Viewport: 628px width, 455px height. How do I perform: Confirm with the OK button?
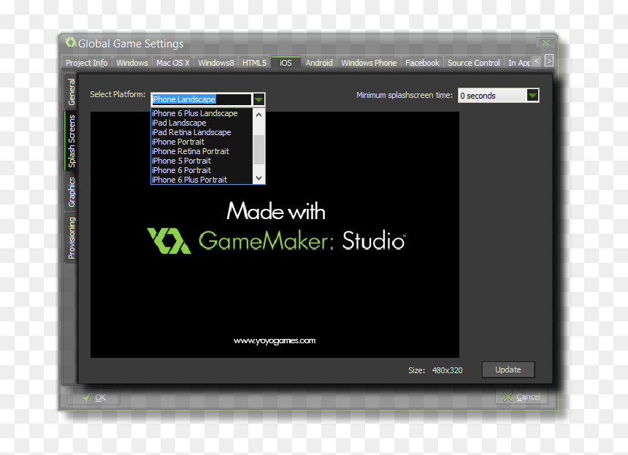[93, 397]
